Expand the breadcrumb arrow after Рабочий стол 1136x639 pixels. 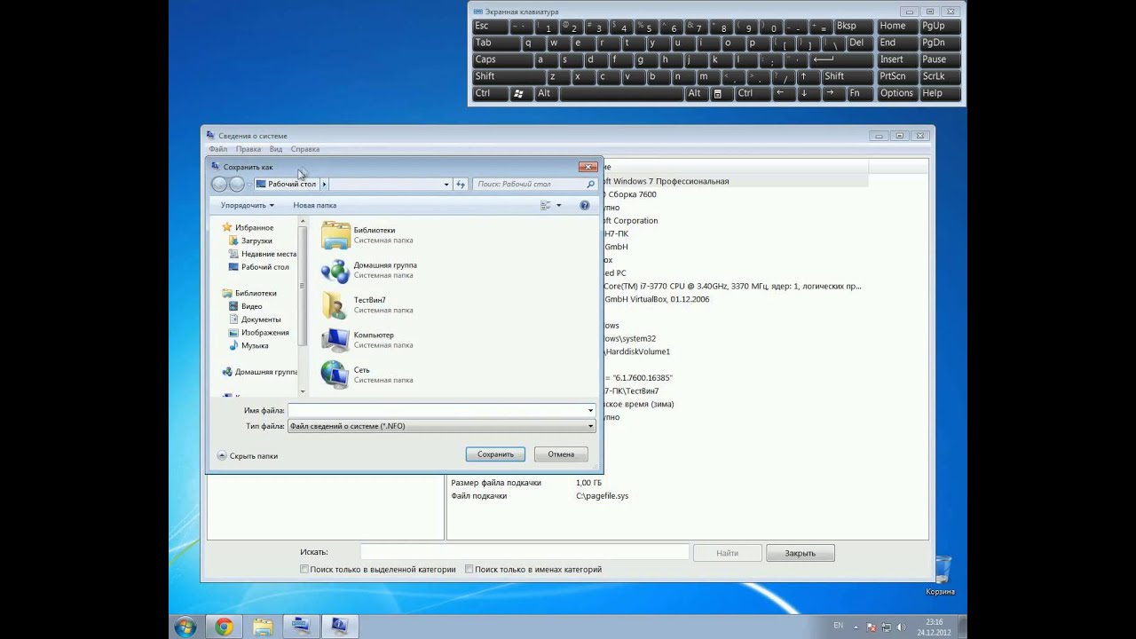coord(324,184)
